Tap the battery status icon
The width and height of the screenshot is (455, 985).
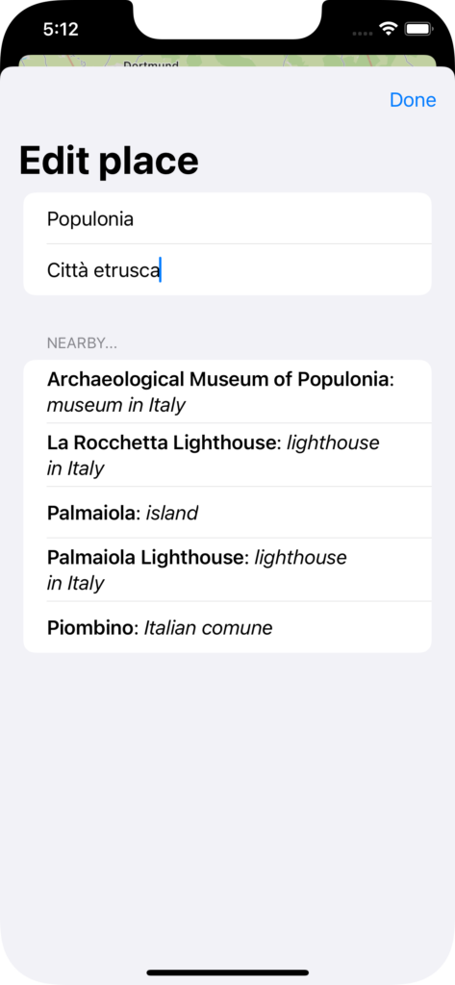pyautogui.click(x=417, y=29)
